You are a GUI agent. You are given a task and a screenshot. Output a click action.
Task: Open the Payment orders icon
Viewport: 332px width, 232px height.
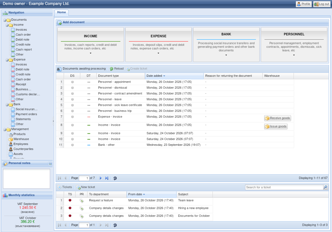13,114
